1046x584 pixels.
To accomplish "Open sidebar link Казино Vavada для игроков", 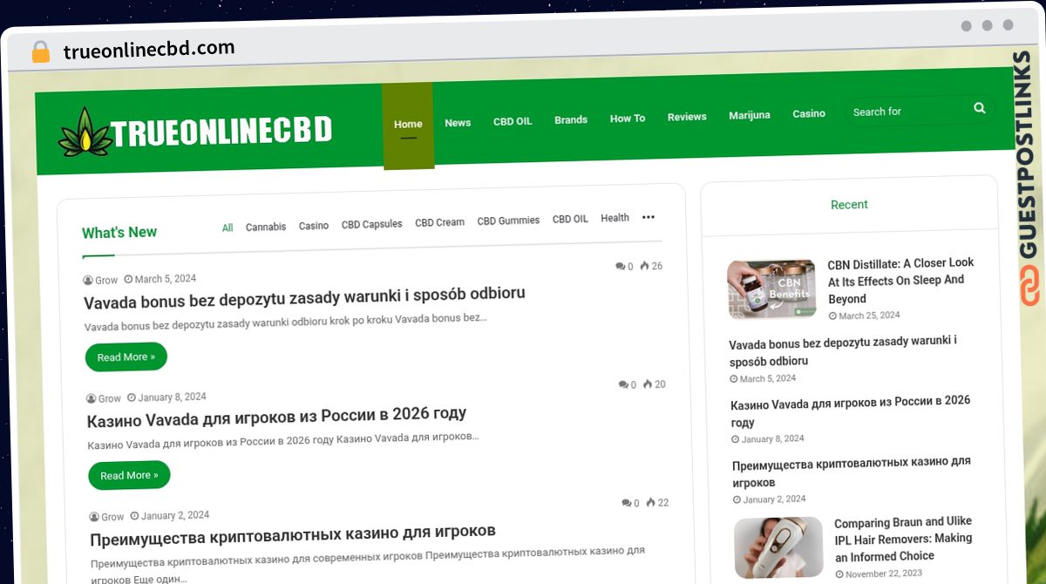I will tap(851, 411).
